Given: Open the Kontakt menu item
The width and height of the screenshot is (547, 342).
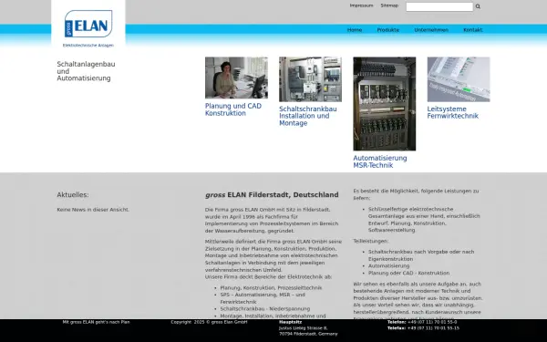Looking at the screenshot, I should pyautogui.click(x=472, y=30).
